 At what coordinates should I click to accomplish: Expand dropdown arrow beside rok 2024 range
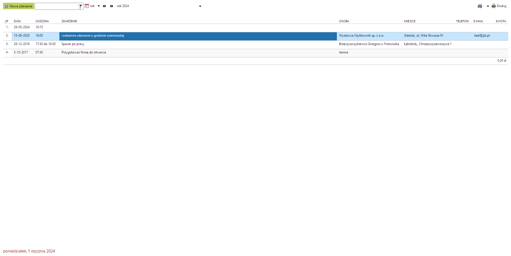pyautogui.click(x=200, y=6)
